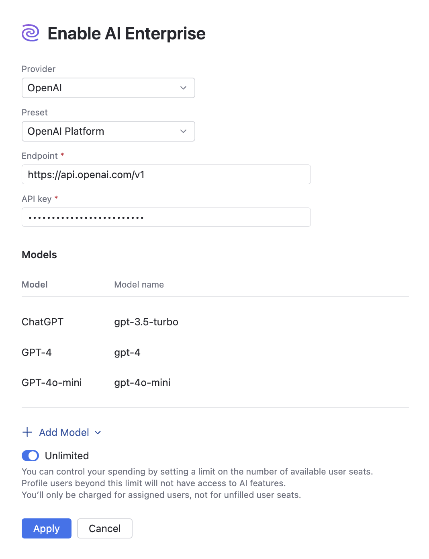Image resolution: width=429 pixels, height=559 pixels.
Task: Select the GPT-4 model row
Action: tap(37, 352)
